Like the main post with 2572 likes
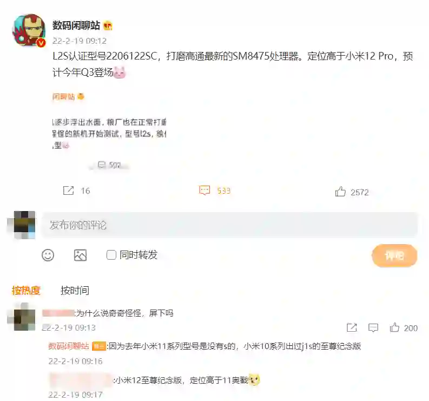Viewport: 429px width, 401px height. [340, 192]
